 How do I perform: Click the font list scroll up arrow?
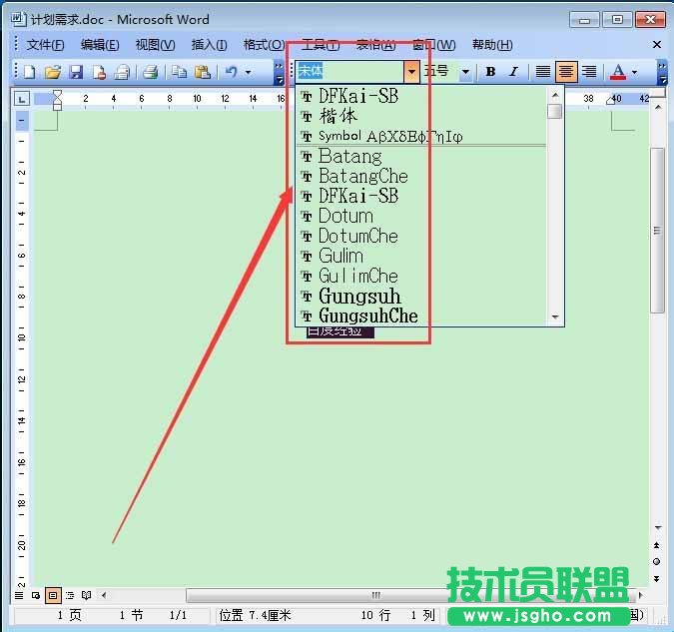coord(555,95)
